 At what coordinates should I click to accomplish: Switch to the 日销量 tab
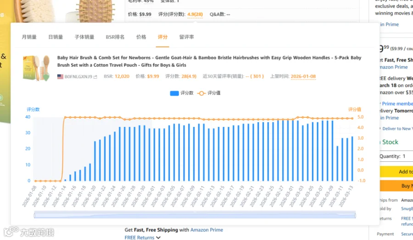(x=56, y=37)
